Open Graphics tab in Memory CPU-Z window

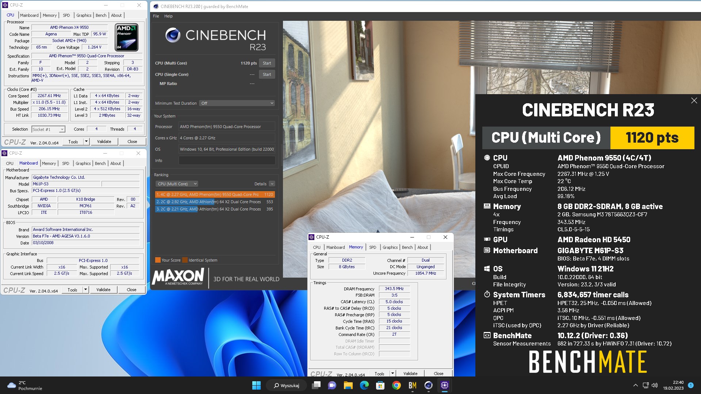coord(390,247)
